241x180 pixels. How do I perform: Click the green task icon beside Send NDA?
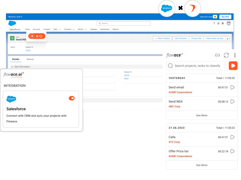12,38
